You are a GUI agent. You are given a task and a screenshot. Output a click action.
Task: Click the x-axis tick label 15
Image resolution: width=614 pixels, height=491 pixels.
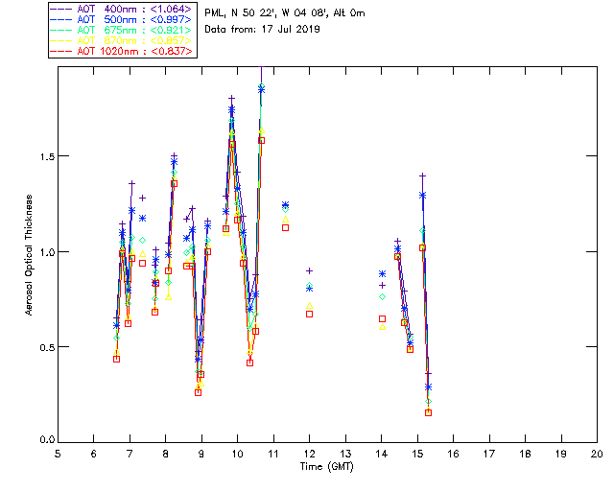[417, 454]
